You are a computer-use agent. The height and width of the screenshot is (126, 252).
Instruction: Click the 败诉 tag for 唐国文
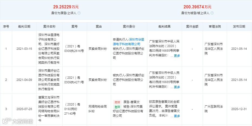pos(117,102)
